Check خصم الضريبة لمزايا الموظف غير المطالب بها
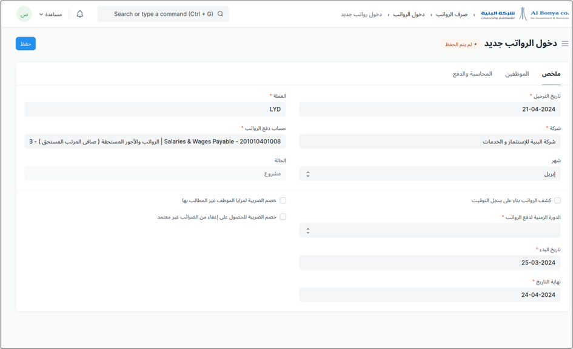Image resolution: width=573 pixels, height=349 pixels. tap(283, 200)
